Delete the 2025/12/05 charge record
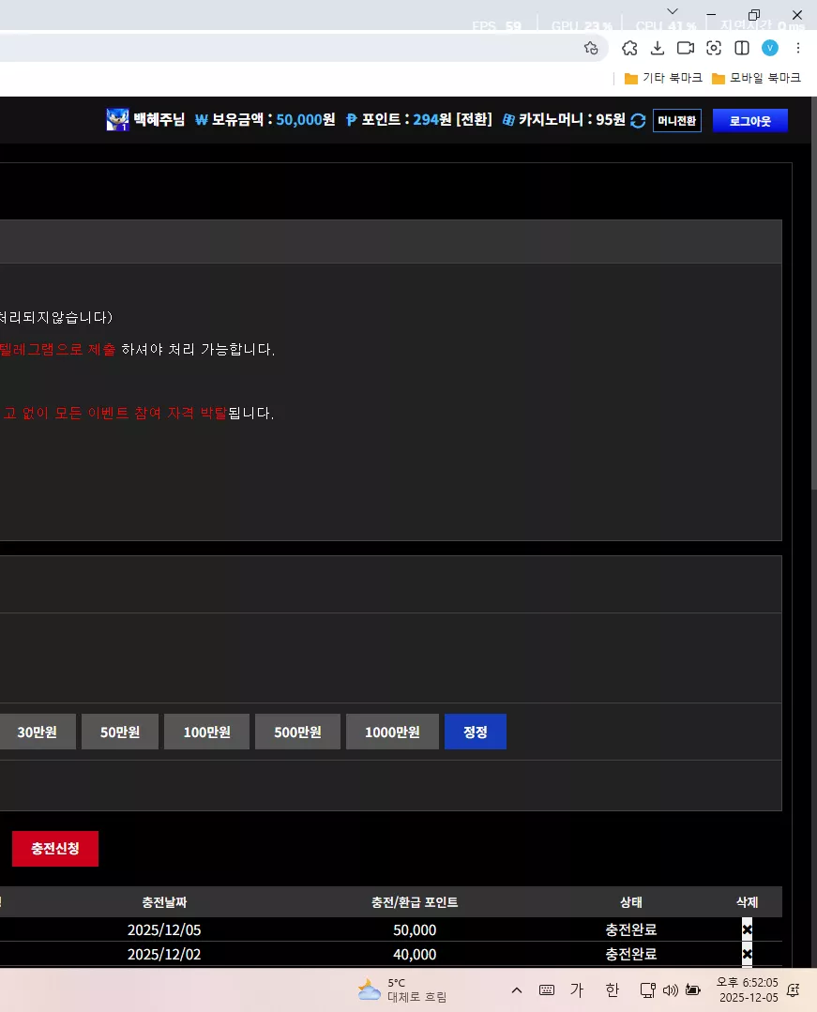Screen dimensions: 817x1012 coord(747,929)
